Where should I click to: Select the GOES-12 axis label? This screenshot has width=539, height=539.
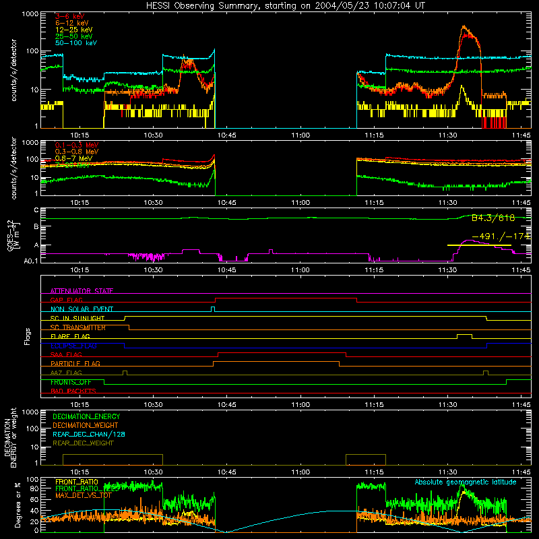[13, 235]
